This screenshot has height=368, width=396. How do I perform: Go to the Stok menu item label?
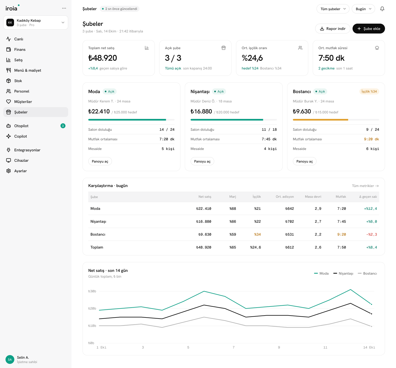pos(18,81)
